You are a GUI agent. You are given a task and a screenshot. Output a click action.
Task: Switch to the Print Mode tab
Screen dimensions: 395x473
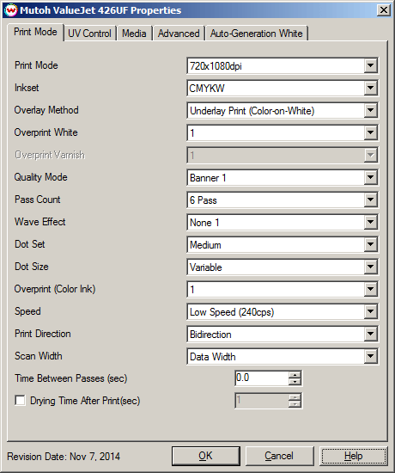click(x=35, y=32)
